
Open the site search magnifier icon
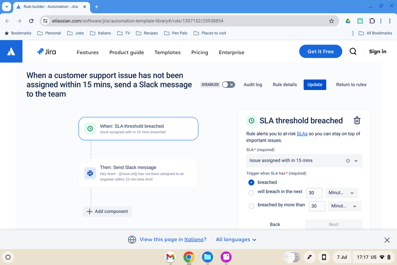pyautogui.click(x=353, y=51)
